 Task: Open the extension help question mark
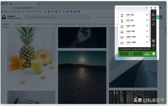[x=153, y=45]
